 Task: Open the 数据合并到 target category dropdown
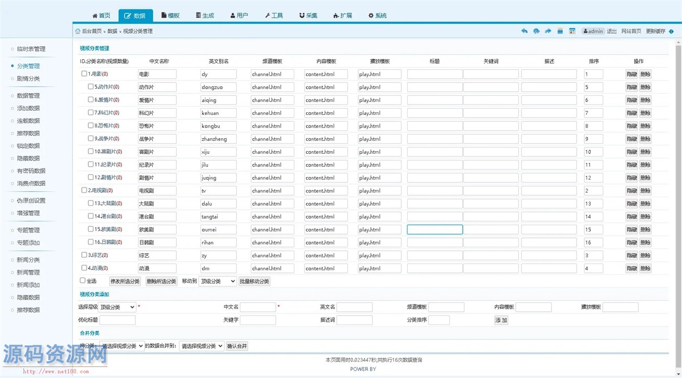(201, 346)
